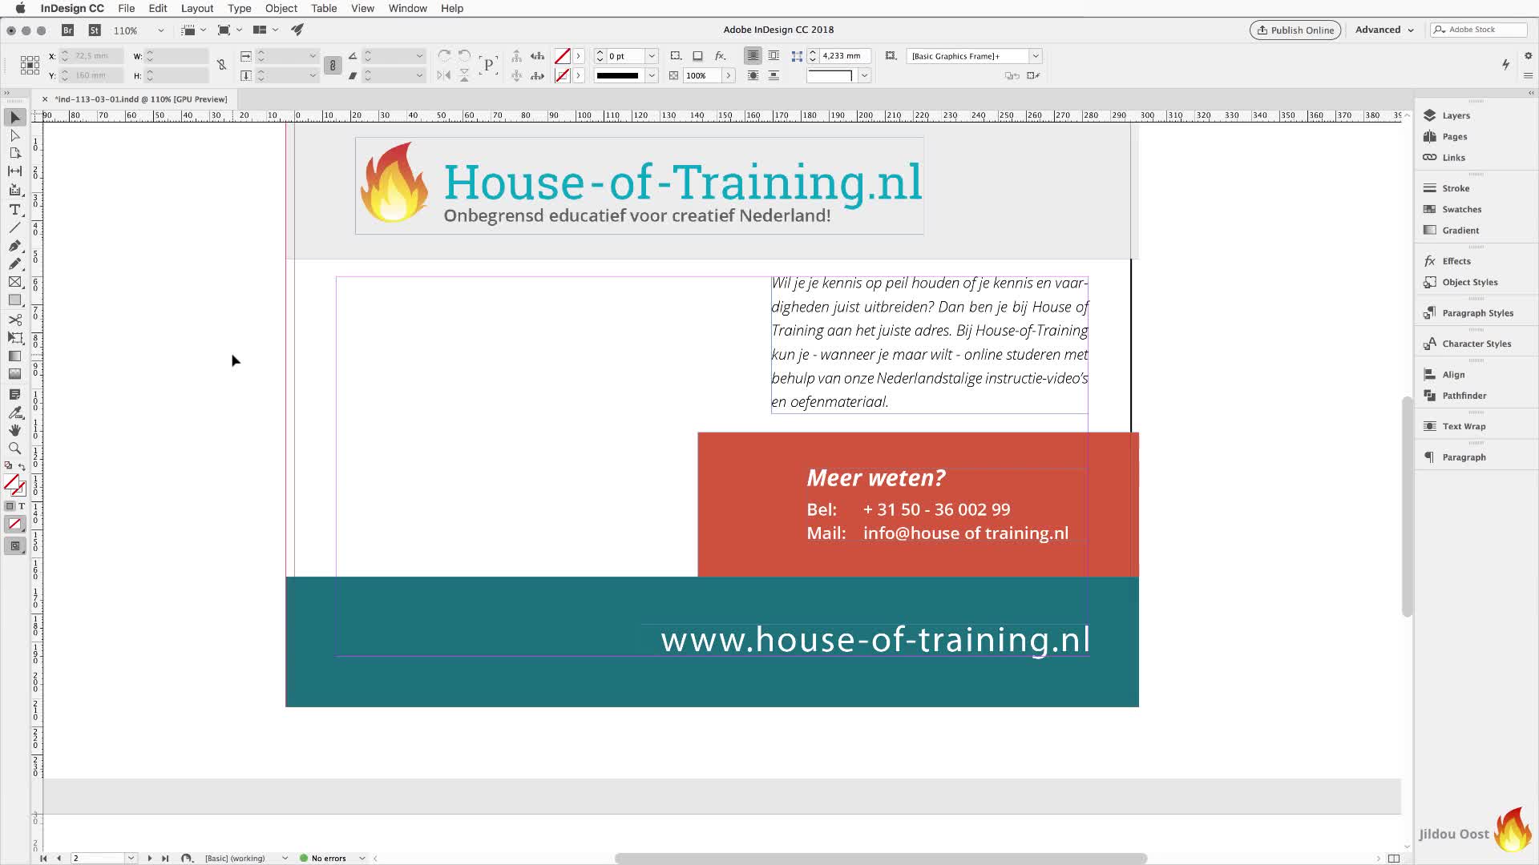Select the Gap tool
The width and height of the screenshot is (1539, 865).
pos(14,171)
